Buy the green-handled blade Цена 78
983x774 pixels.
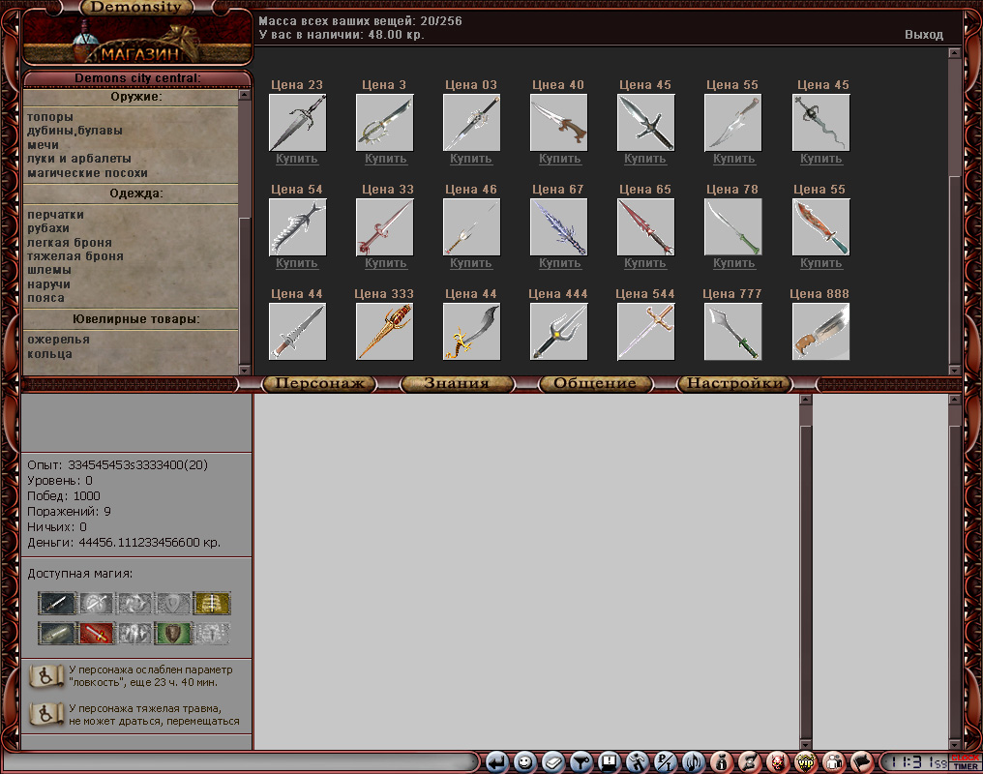point(734,263)
